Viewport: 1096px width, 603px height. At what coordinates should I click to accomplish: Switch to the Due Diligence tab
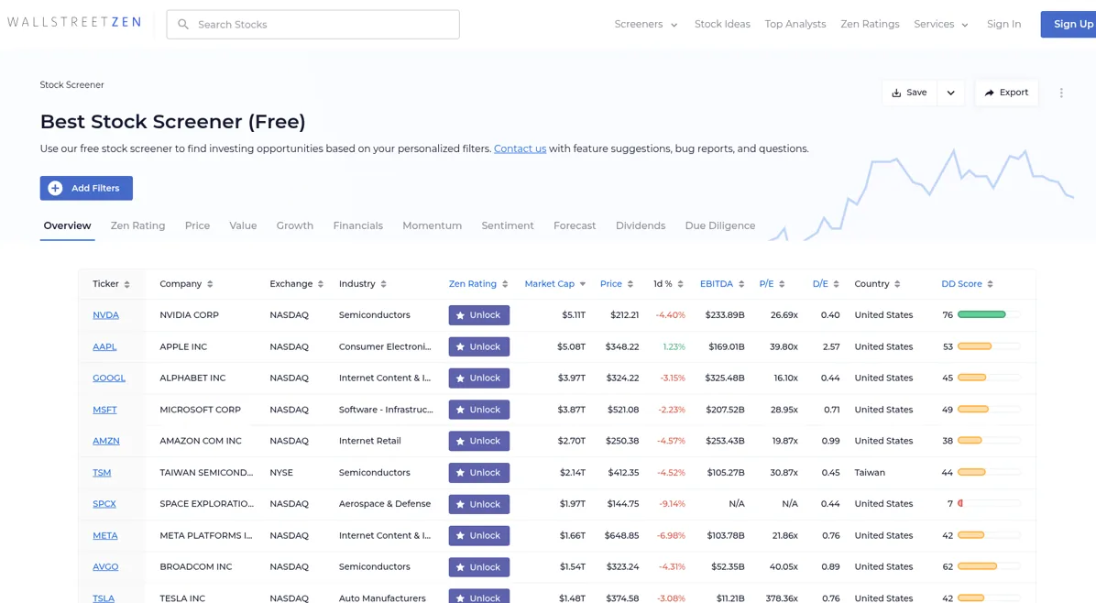720,225
